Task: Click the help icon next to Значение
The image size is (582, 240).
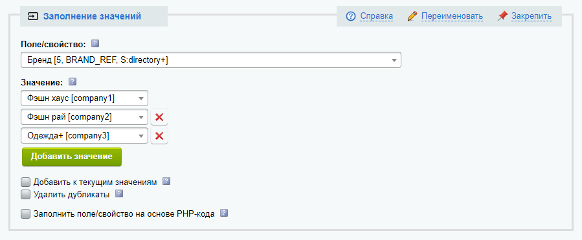Action: pyautogui.click(x=73, y=82)
